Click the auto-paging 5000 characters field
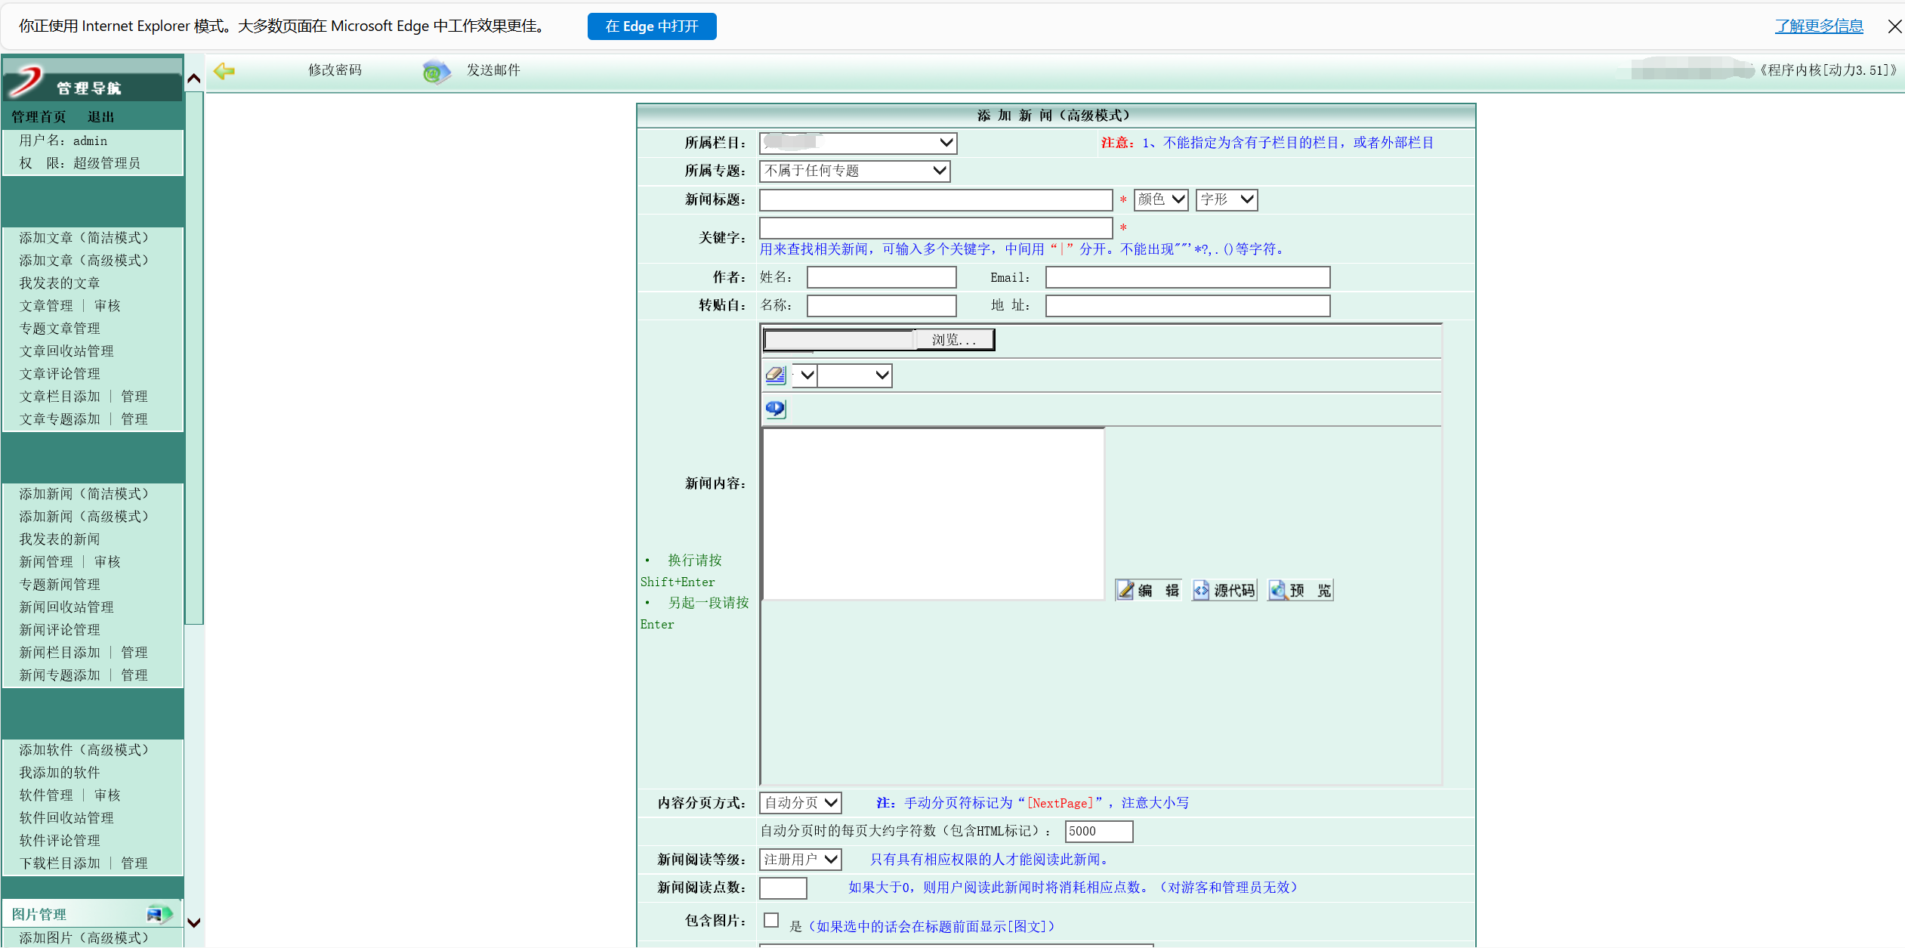1905x948 pixels. [1099, 831]
